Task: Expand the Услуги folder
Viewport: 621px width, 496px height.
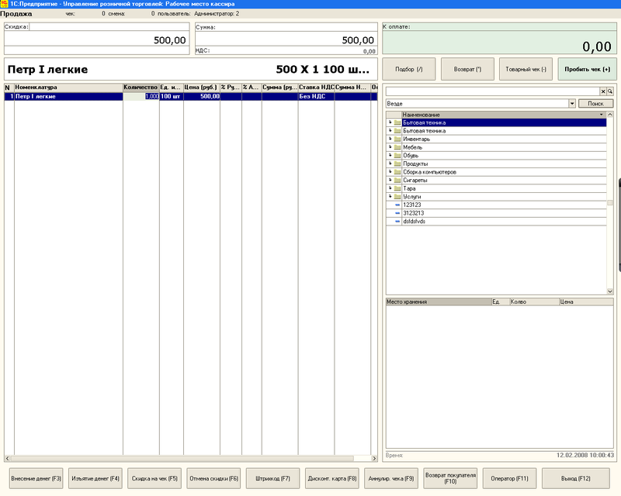Action: point(390,197)
